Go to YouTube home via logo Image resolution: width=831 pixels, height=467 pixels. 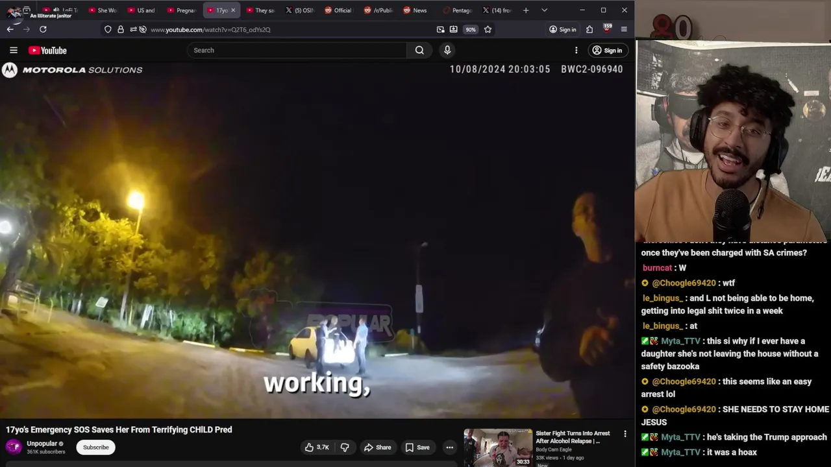point(47,50)
